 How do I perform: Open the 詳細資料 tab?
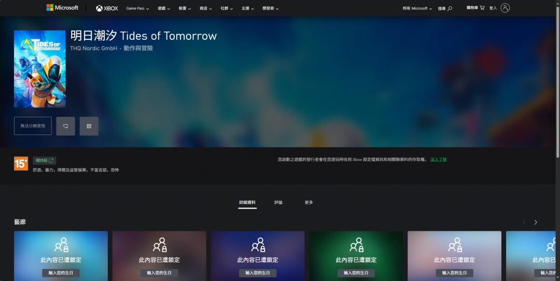tap(247, 202)
